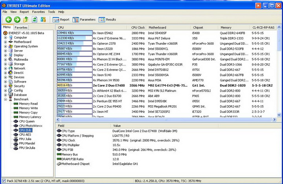Open the Memory Write benchmark

(28, 108)
